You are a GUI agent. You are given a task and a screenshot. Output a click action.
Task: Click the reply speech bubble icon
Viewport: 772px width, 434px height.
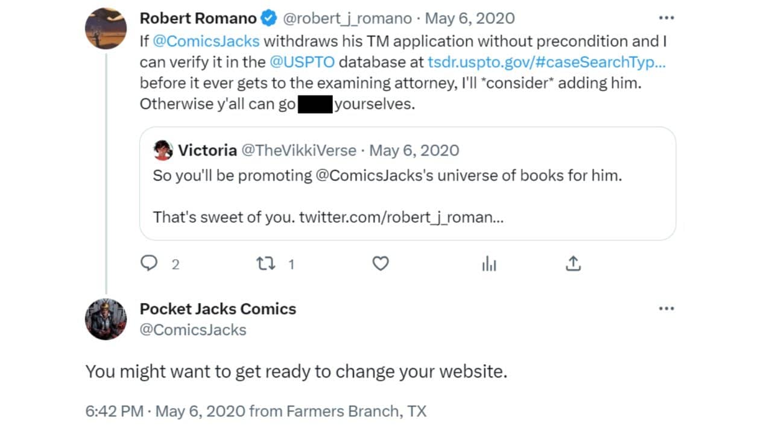[149, 263]
